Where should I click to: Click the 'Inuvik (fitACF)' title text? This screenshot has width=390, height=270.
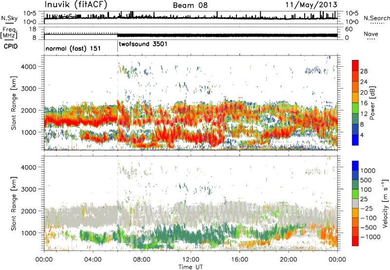76,4
